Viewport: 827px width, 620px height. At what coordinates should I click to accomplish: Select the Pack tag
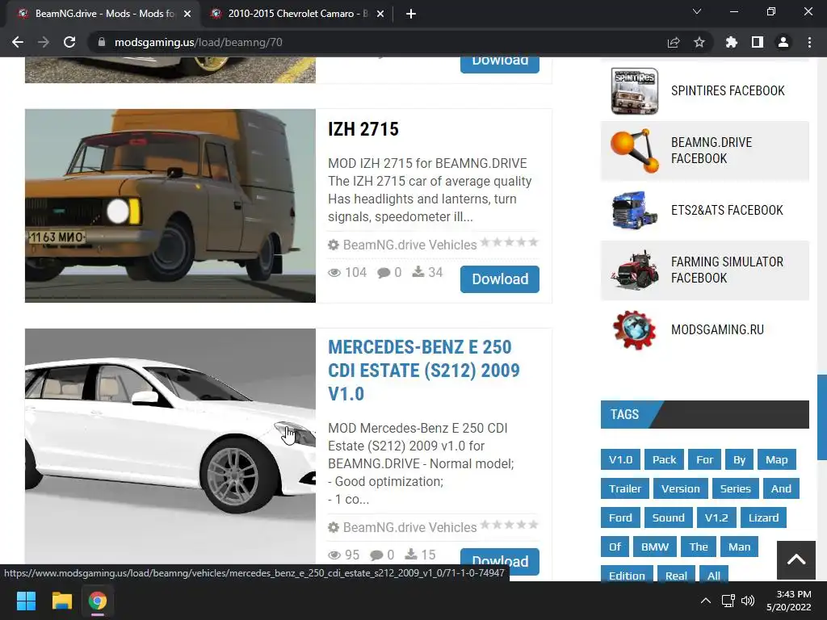coord(664,459)
